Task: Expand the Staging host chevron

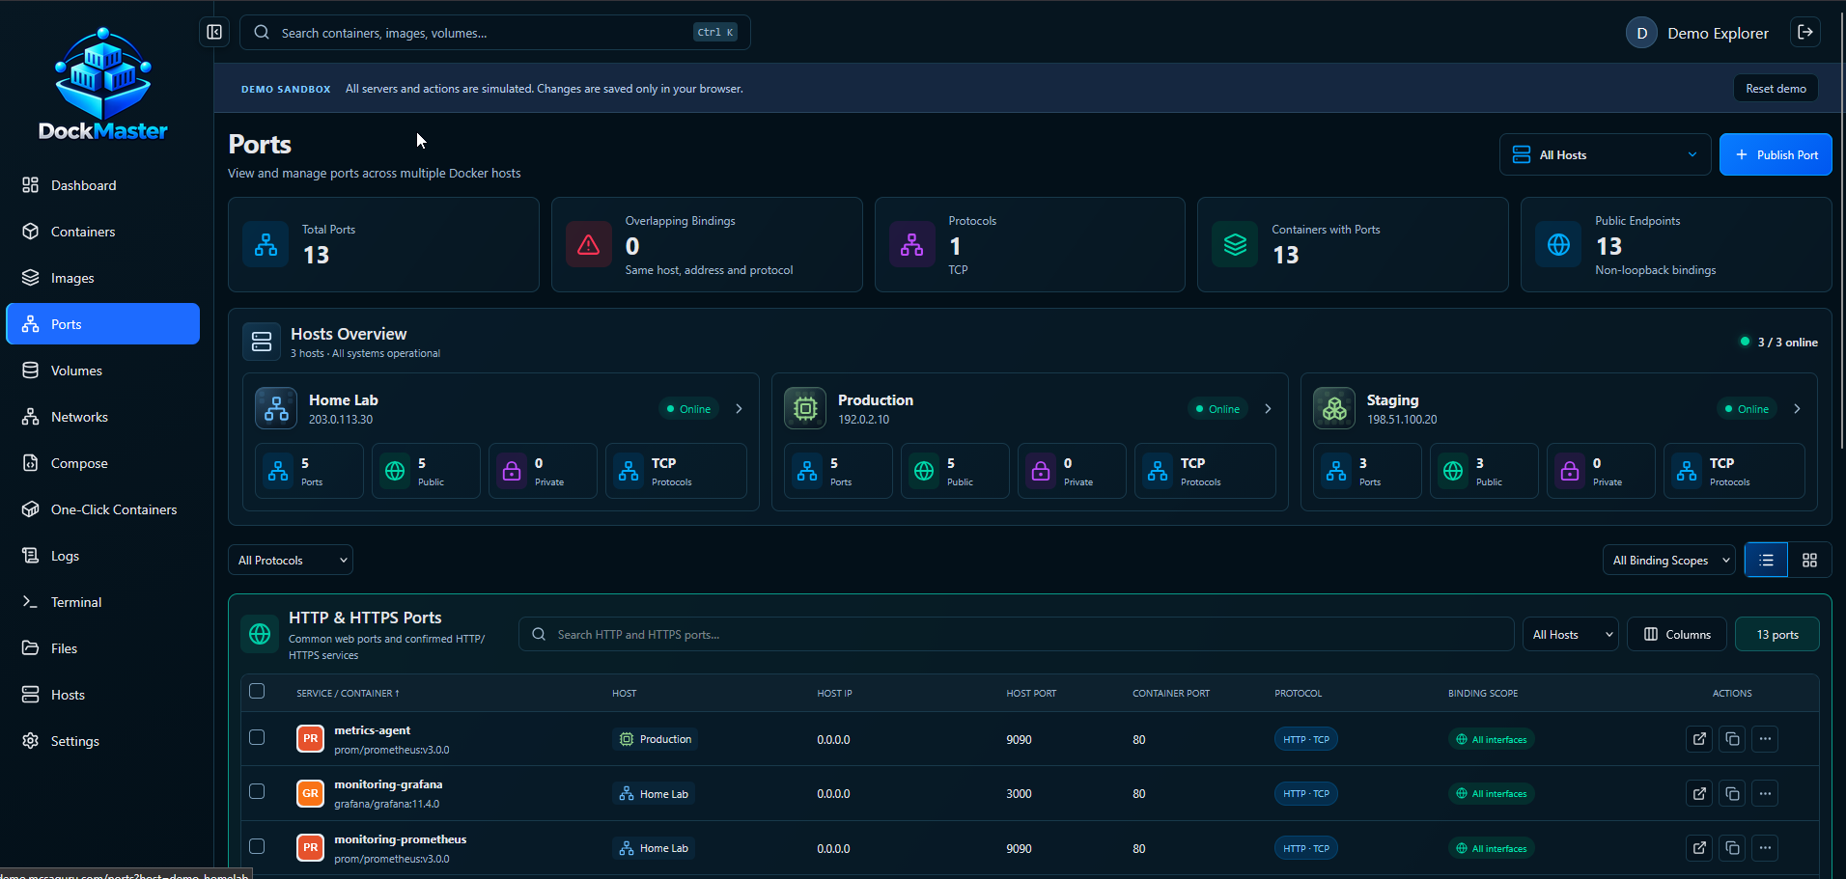Action: [x=1797, y=408]
